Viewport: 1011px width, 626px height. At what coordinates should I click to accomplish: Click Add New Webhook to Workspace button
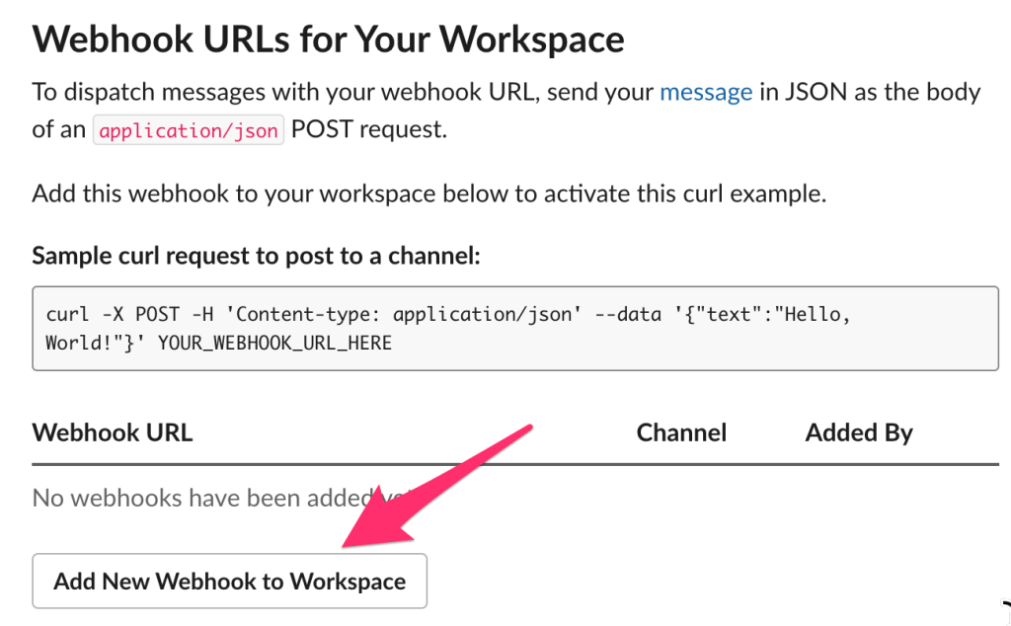pyautogui.click(x=229, y=581)
